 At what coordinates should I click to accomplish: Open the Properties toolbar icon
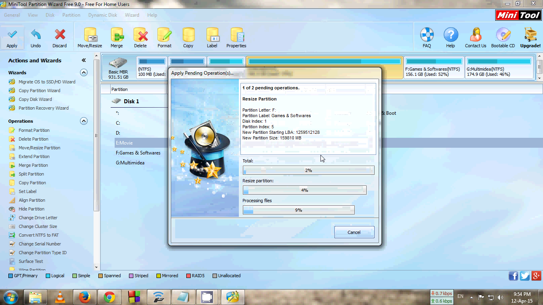[236, 35]
